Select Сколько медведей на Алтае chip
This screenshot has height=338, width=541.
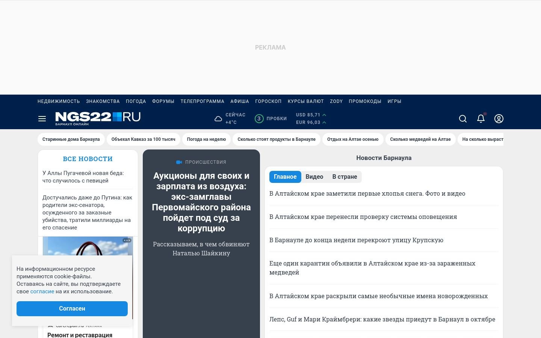[420, 139]
